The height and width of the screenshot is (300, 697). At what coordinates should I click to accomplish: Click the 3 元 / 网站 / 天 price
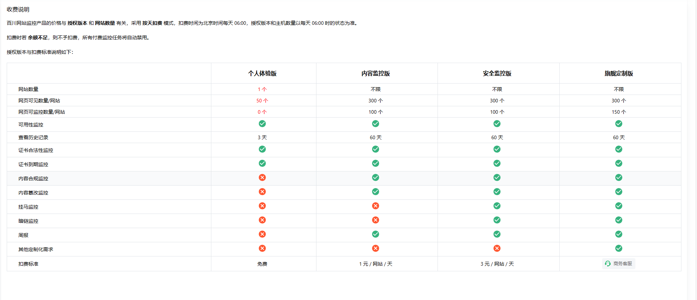497,264
